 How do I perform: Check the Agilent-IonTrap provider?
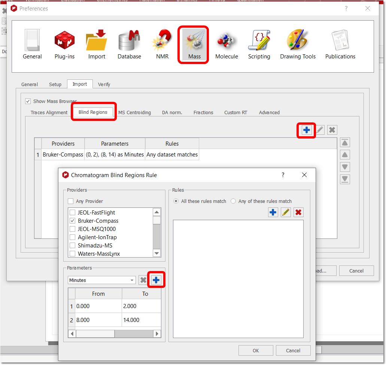72,237
